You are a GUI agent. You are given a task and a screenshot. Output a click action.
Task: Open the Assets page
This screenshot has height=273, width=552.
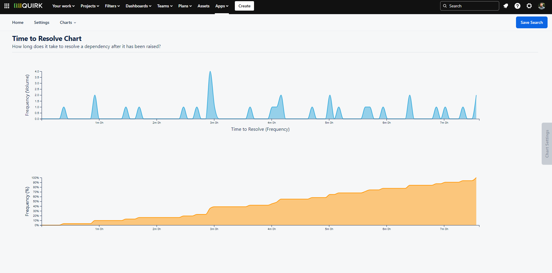(204, 6)
